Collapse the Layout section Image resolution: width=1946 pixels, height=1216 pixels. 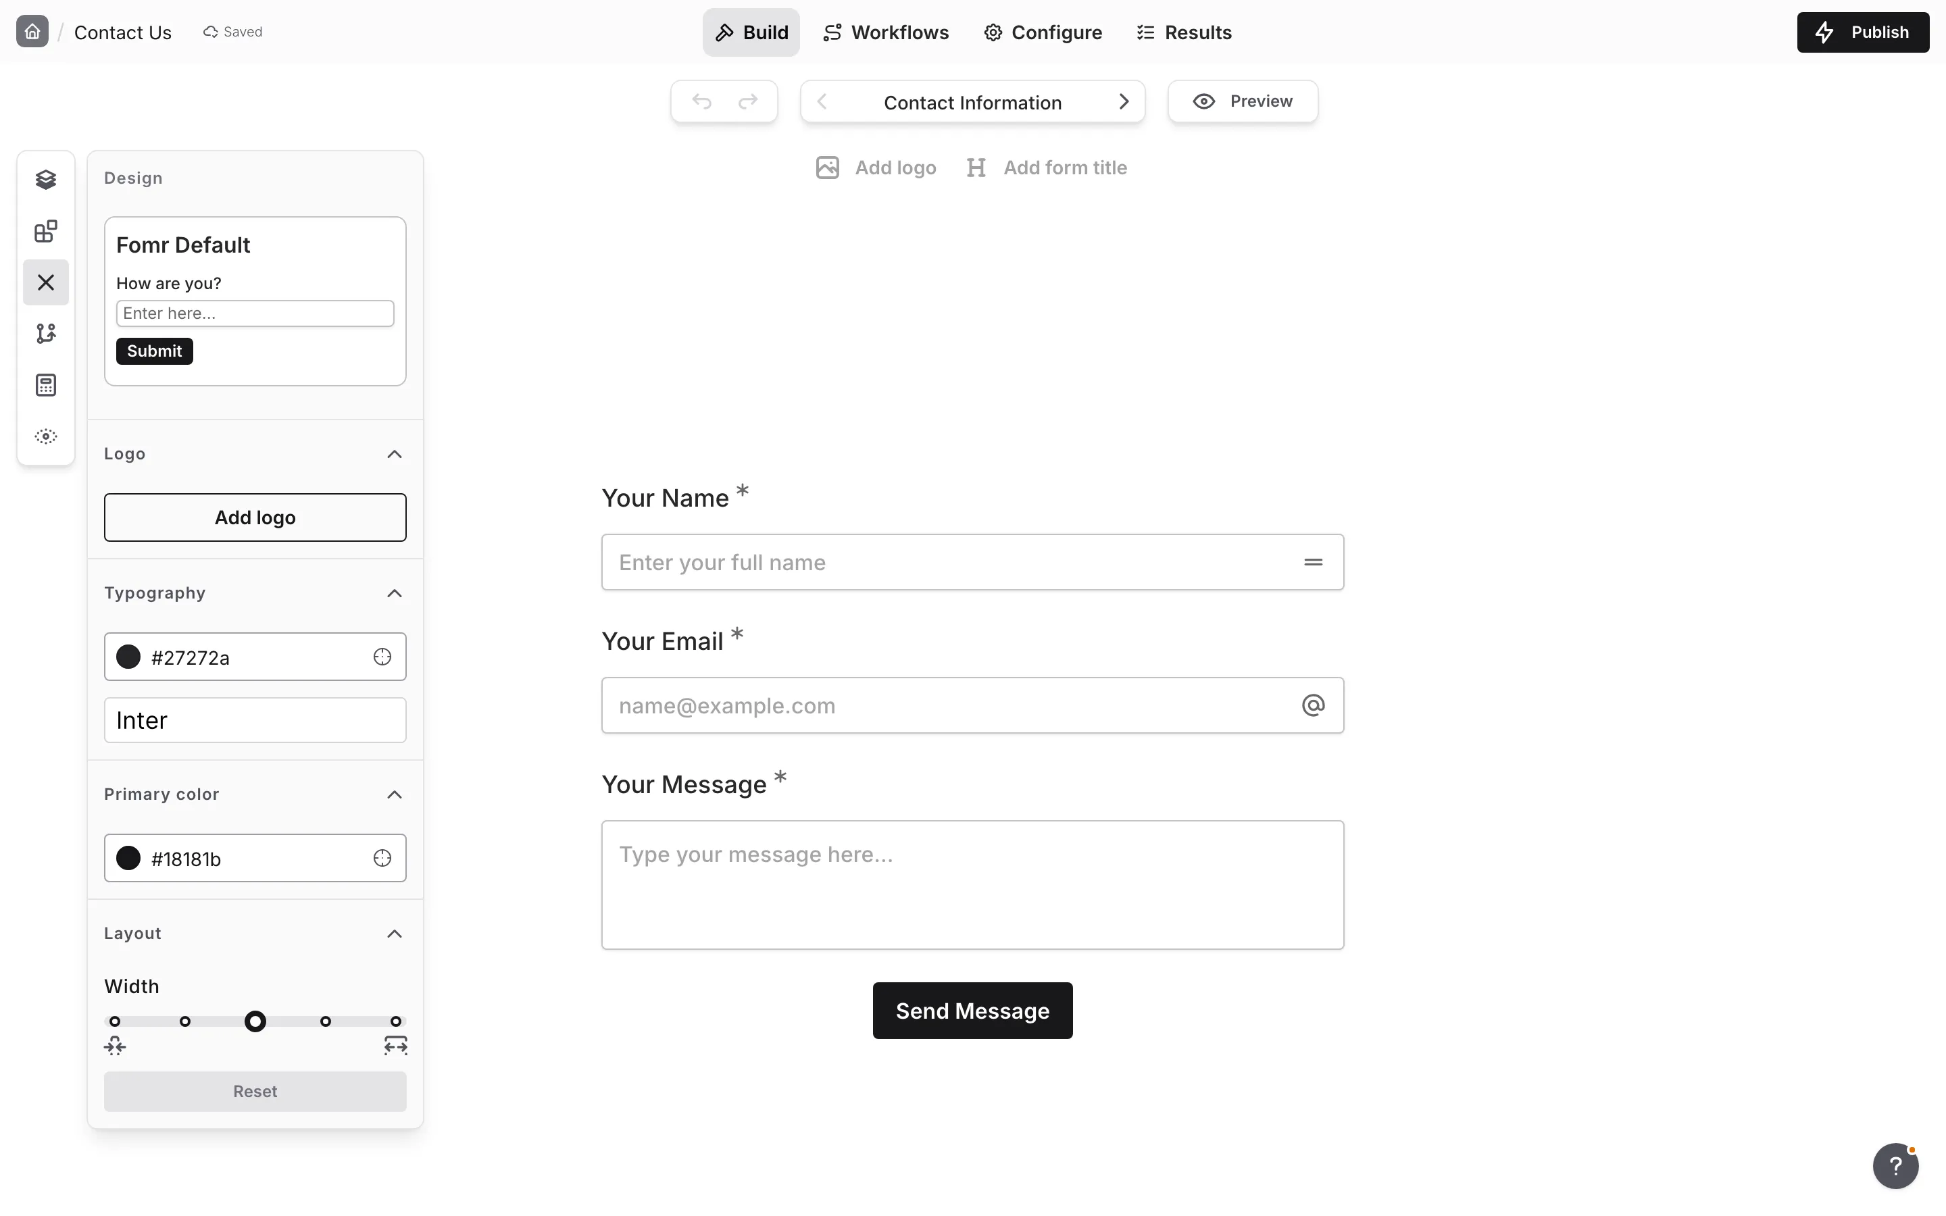point(394,934)
